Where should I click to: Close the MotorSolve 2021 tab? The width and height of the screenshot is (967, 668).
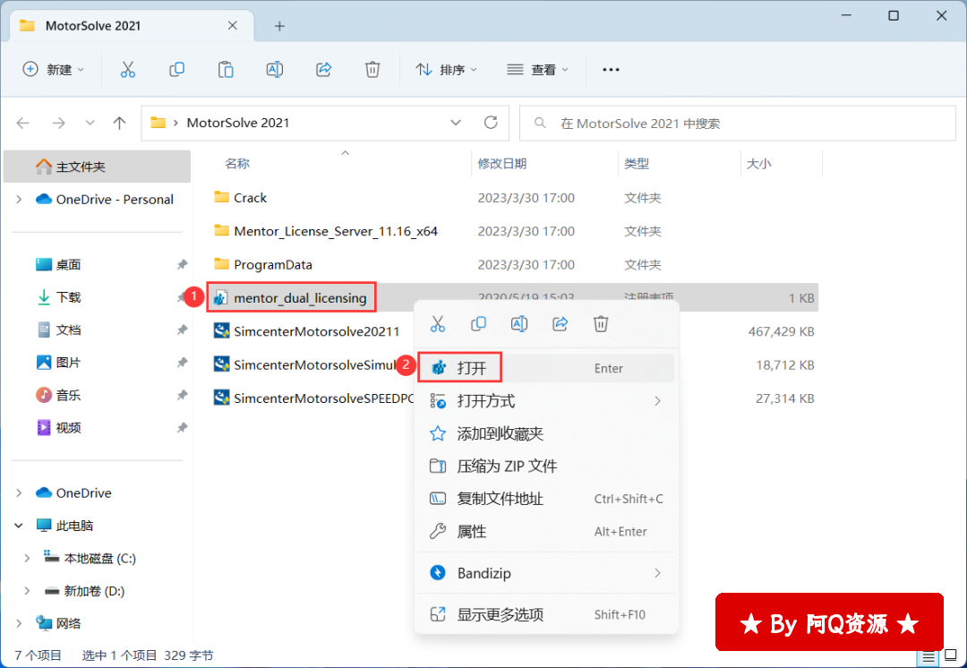233,26
